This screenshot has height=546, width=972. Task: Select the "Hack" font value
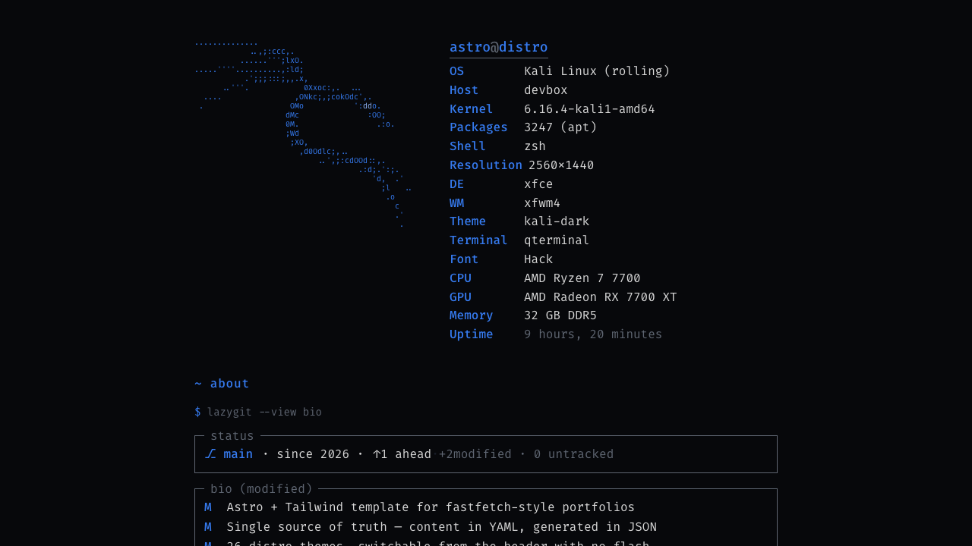pos(538,259)
